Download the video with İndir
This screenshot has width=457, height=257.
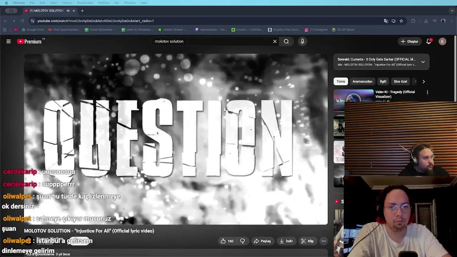286,241
